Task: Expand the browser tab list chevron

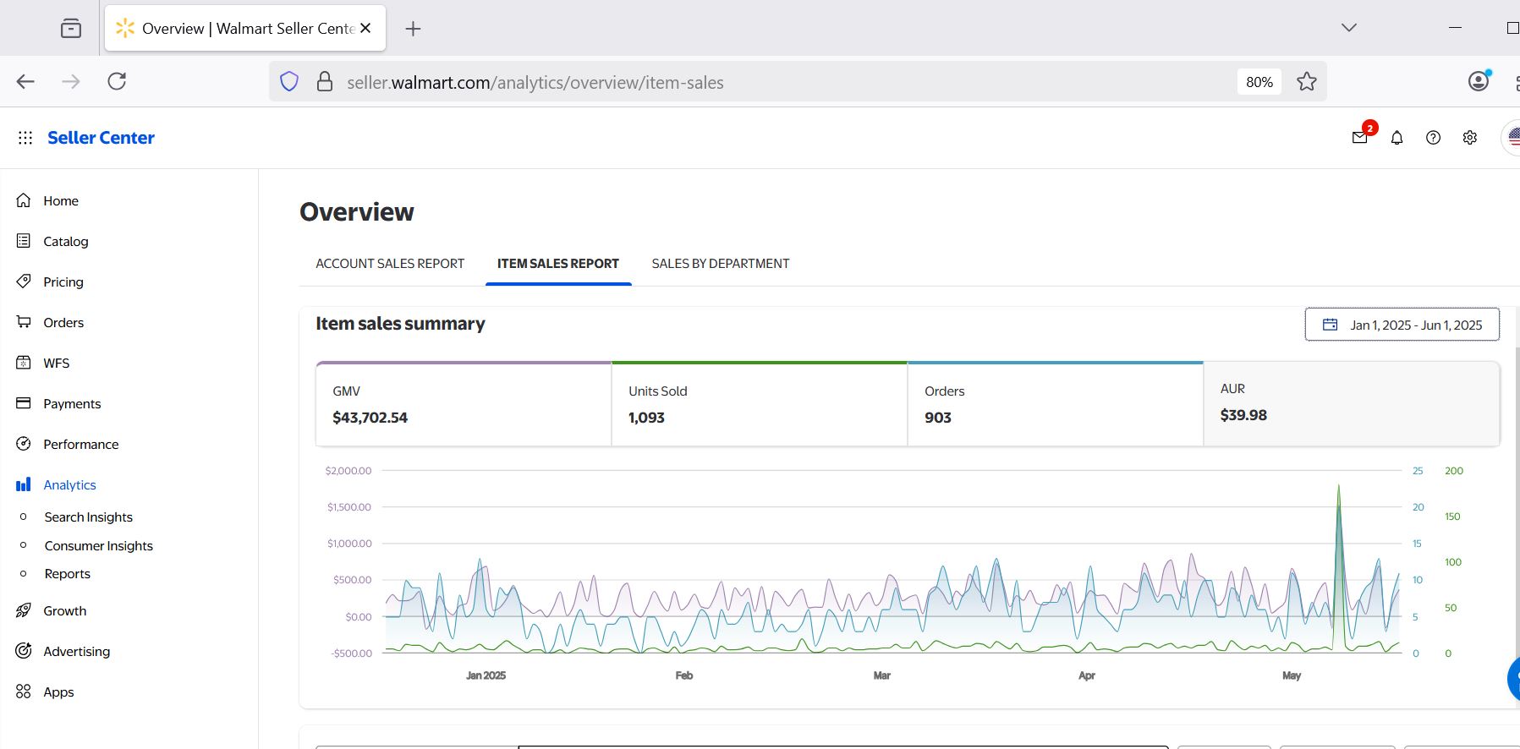Action: 1349,28
